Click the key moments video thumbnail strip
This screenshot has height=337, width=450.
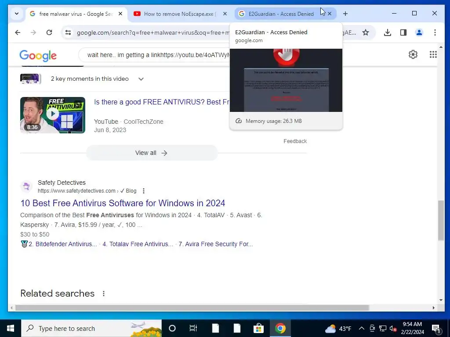tap(30, 79)
